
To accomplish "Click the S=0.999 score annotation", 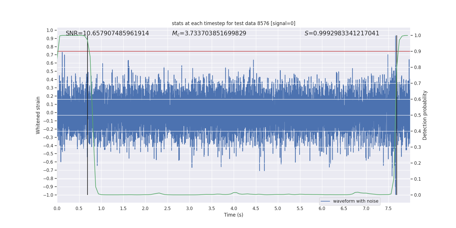I will click(x=342, y=33).
